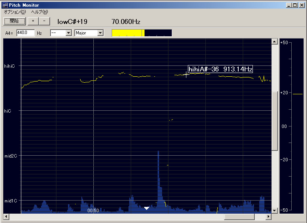Open the key dropdown showing --
This screenshot has height=223, width=307.
[x=61, y=33]
